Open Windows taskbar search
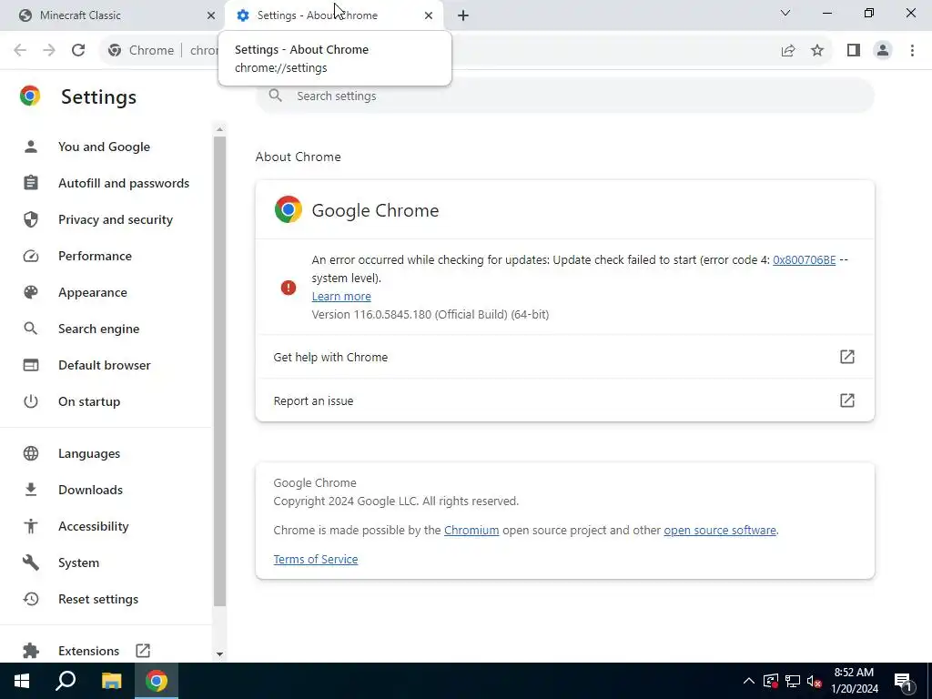932x699 pixels. (x=66, y=681)
